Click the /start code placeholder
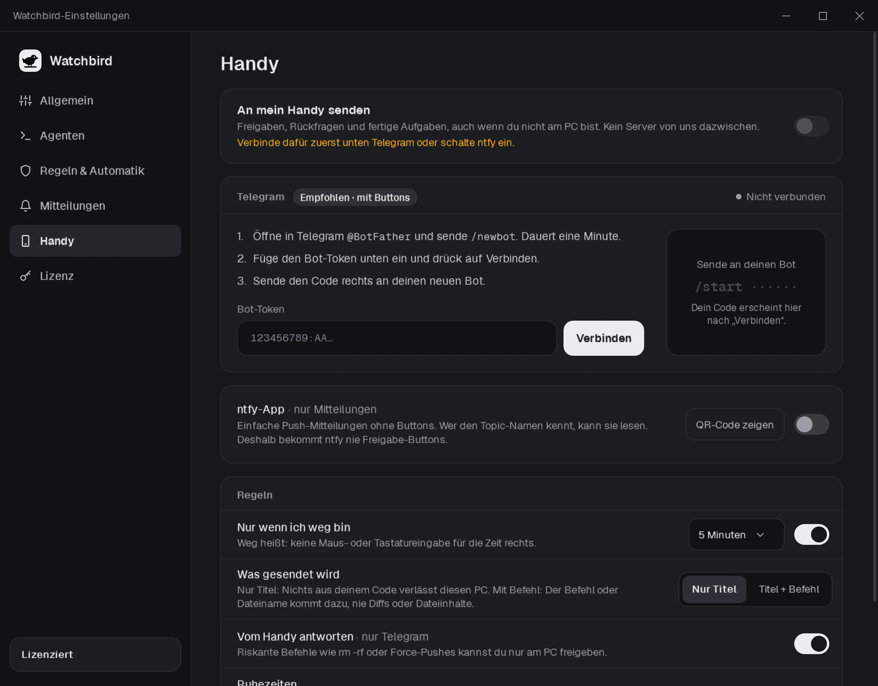The width and height of the screenshot is (878, 686). click(746, 287)
